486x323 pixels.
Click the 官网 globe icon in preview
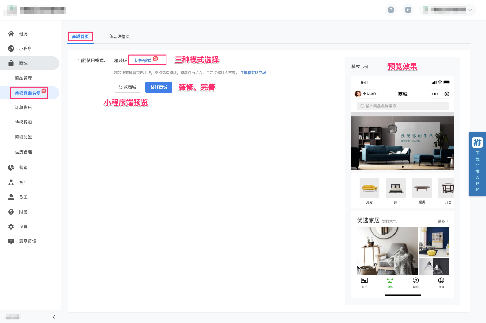(441, 280)
